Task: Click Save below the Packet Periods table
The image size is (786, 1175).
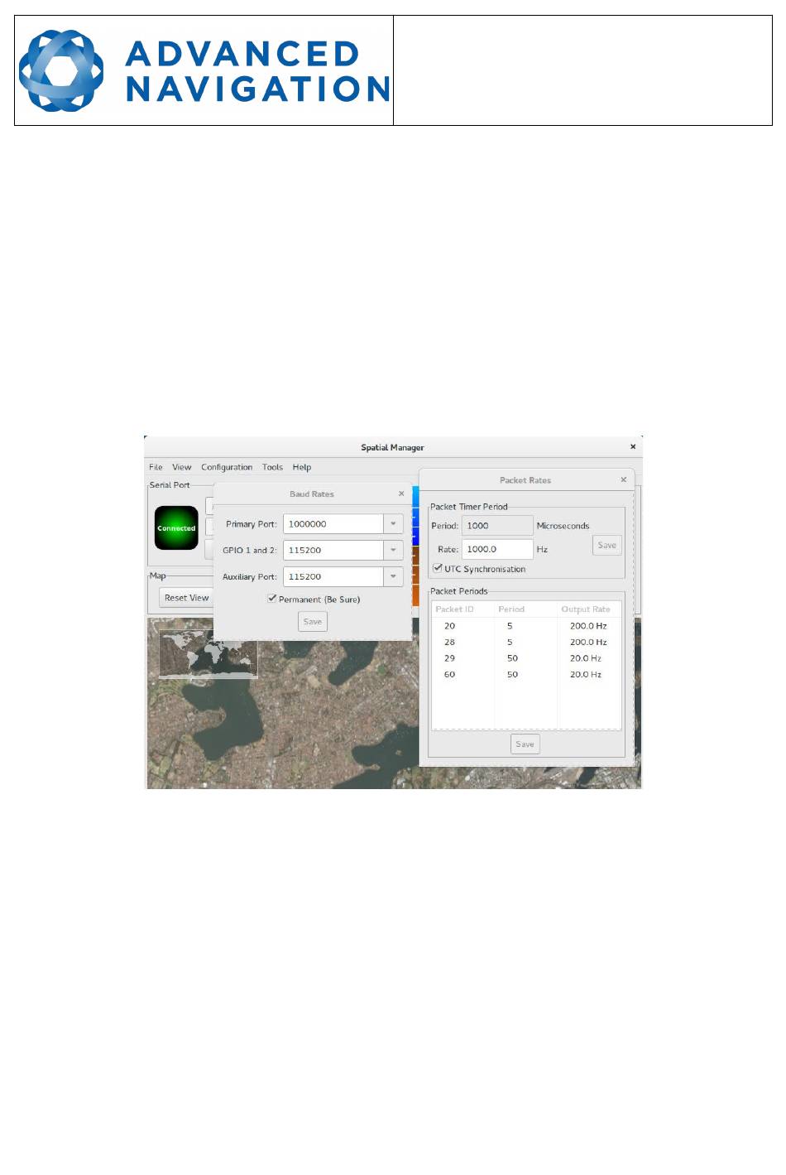Action: (x=525, y=744)
